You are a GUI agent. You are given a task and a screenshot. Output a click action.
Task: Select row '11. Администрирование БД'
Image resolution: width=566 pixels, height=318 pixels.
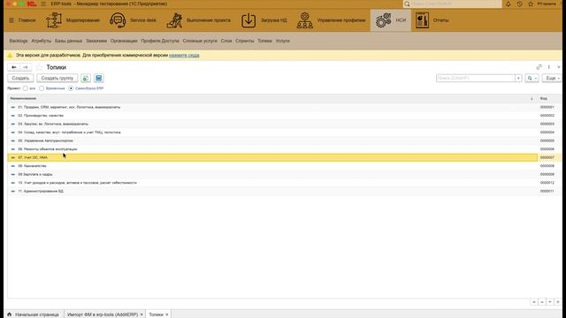coord(272,191)
